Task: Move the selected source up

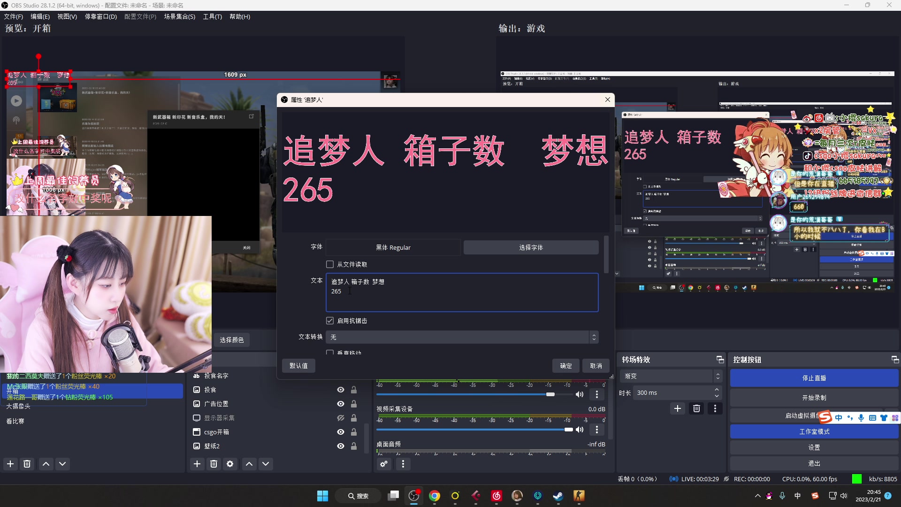Action: coord(249,464)
